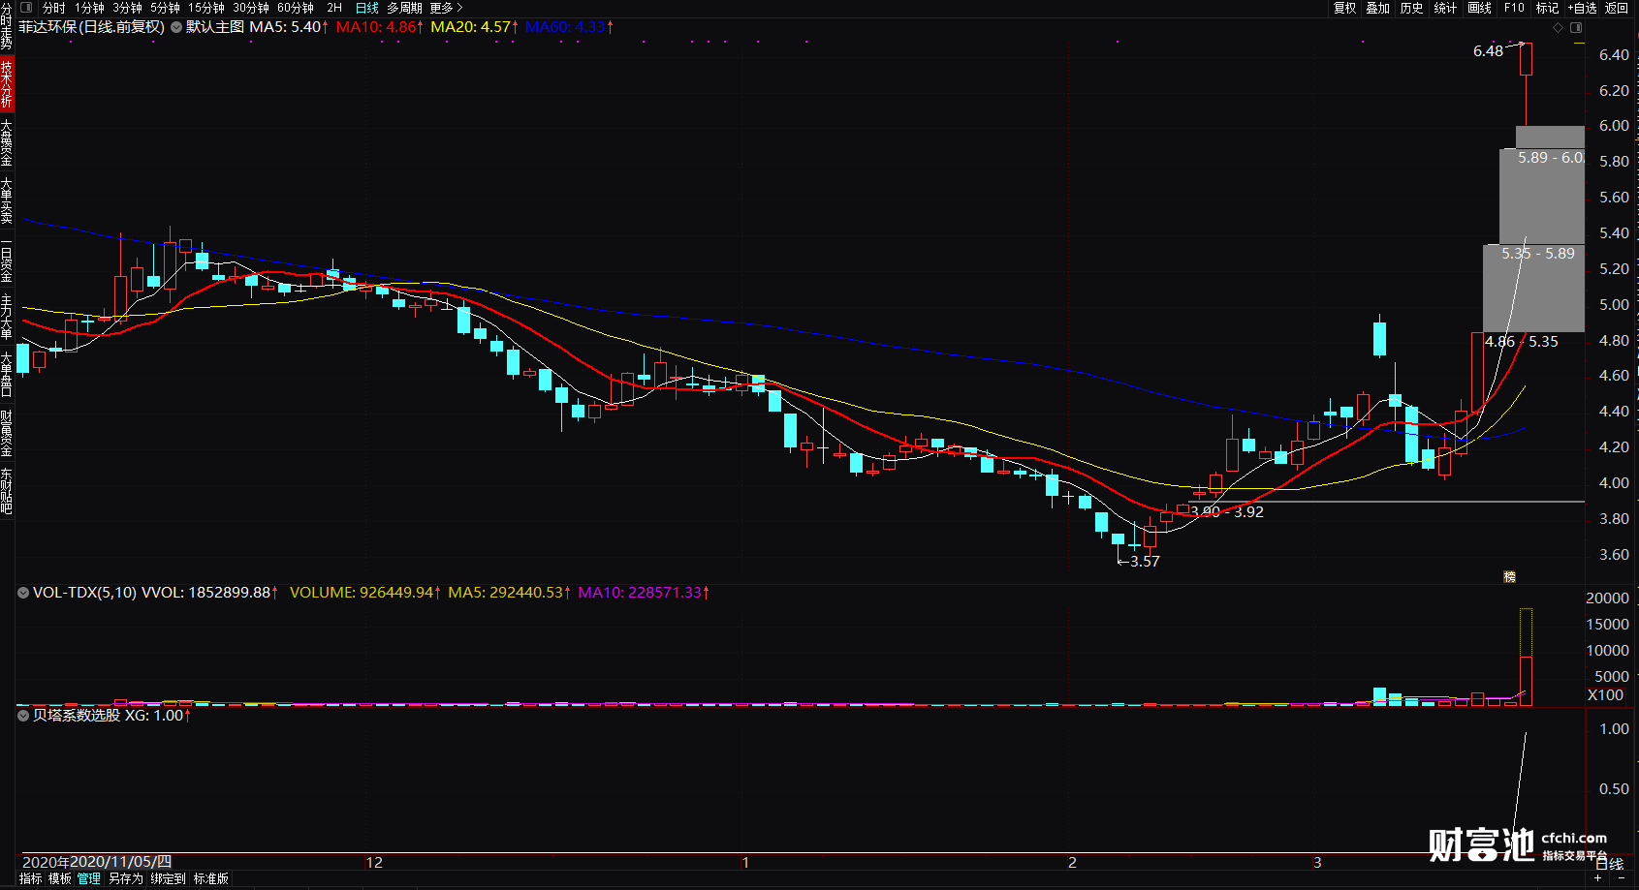Select the 日线 daily period
This screenshot has height=890, width=1639.
pos(367,8)
